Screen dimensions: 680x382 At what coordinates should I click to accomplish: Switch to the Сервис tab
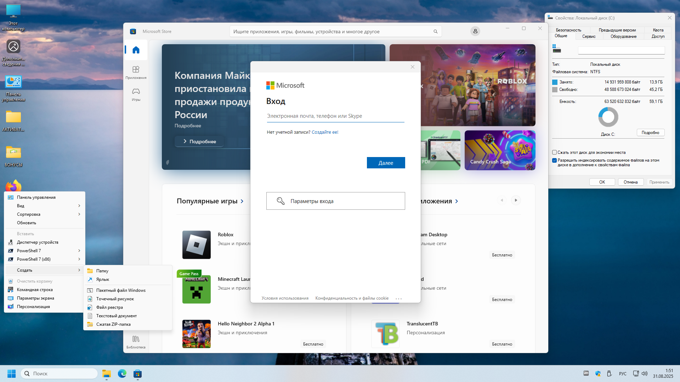(x=589, y=36)
